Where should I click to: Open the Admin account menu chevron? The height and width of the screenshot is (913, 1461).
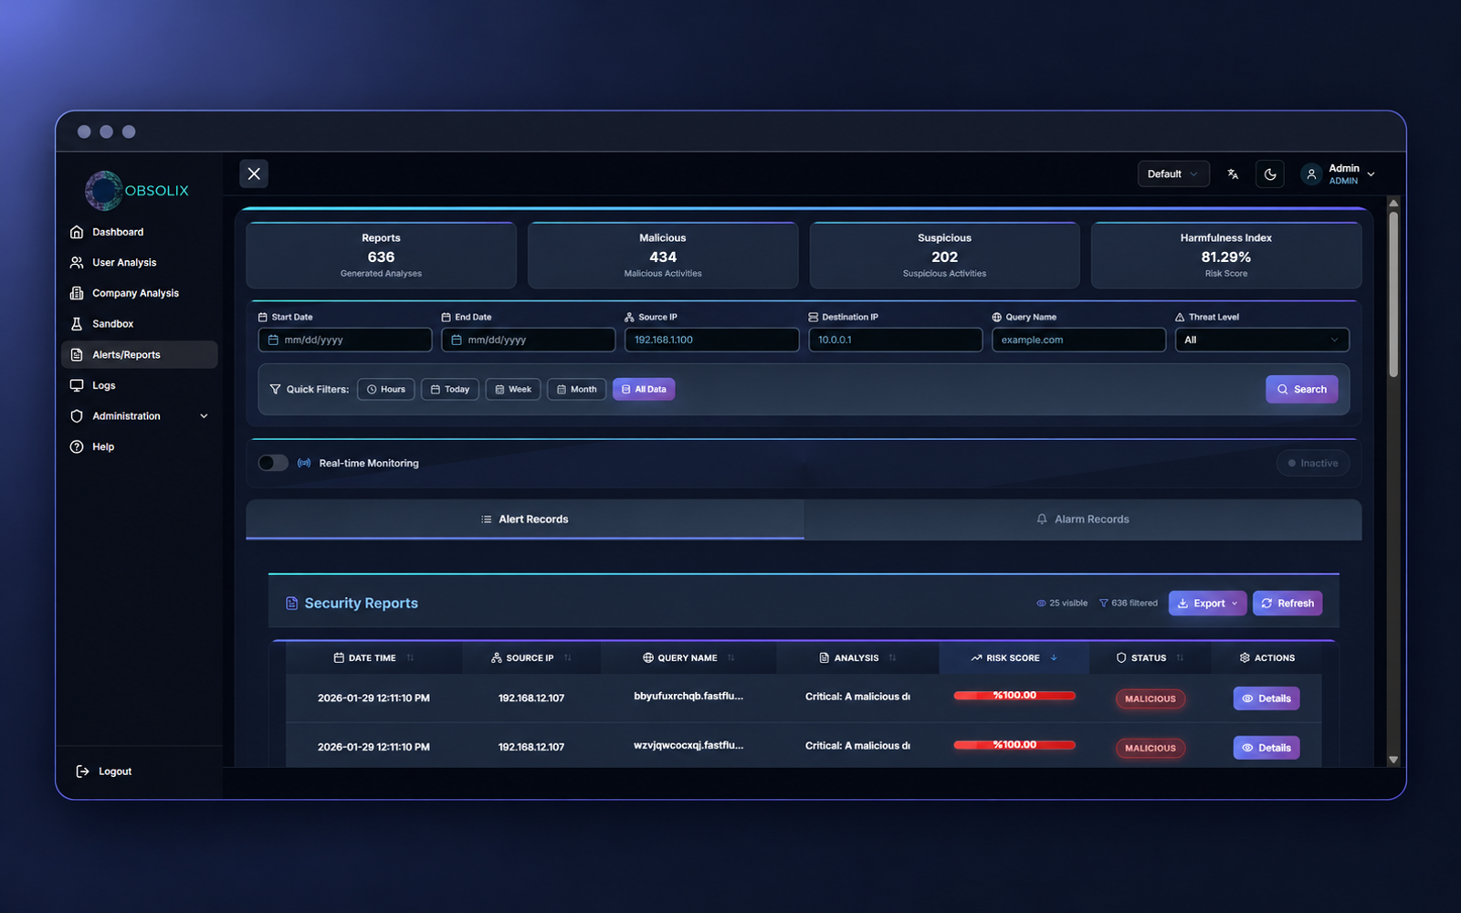click(x=1371, y=174)
